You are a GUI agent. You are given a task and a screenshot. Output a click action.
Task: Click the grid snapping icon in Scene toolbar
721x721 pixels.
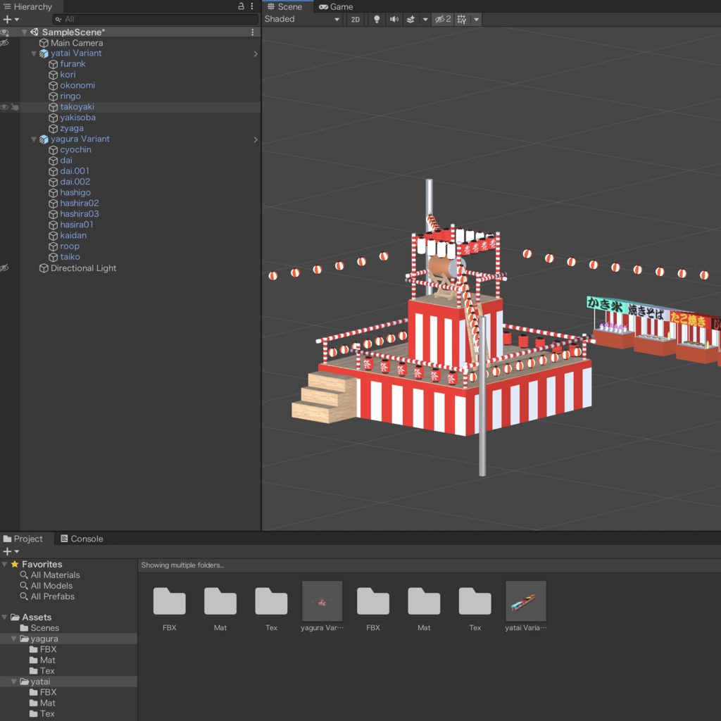pyautogui.click(x=462, y=20)
